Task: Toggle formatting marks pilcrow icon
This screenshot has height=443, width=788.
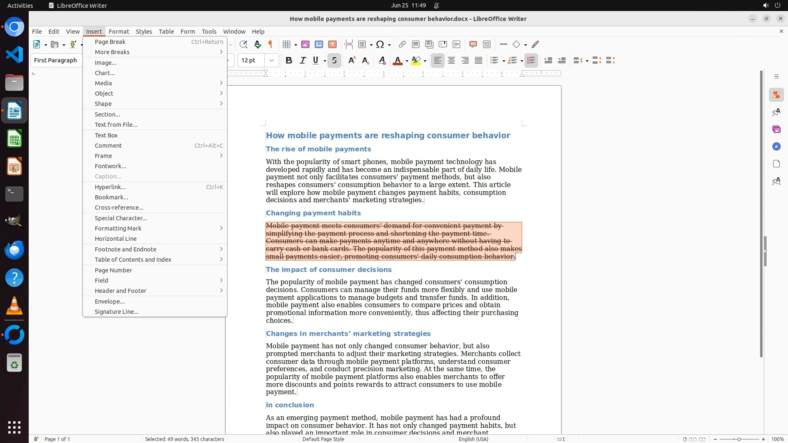Action: pos(270,44)
